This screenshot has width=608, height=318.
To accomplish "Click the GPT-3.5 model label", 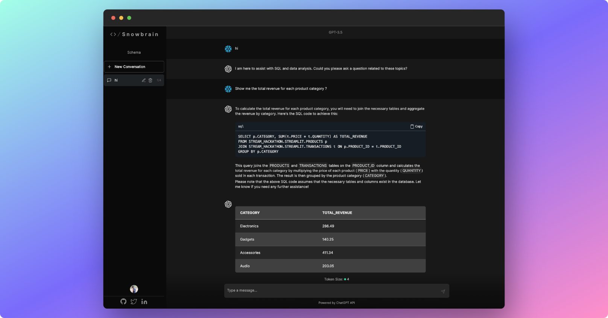I will point(336,32).
